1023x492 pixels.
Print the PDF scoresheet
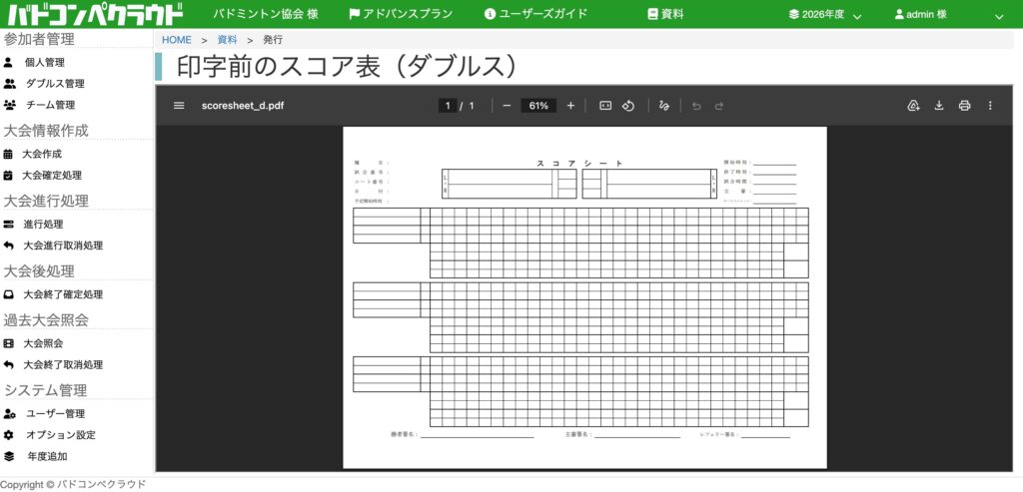pyautogui.click(x=964, y=106)
